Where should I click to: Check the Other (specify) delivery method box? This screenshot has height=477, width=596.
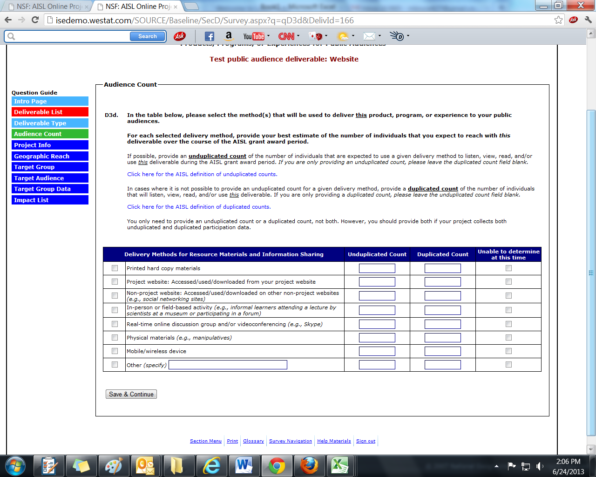[115, 365]
